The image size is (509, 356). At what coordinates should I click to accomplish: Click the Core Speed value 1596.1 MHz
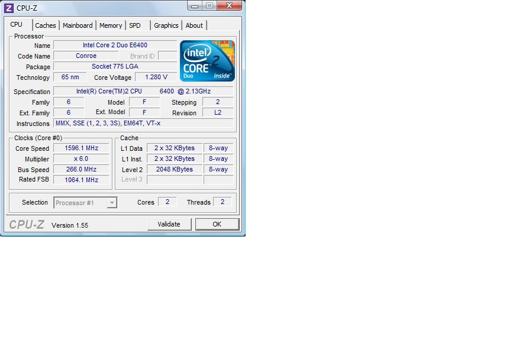pos(81,148)
